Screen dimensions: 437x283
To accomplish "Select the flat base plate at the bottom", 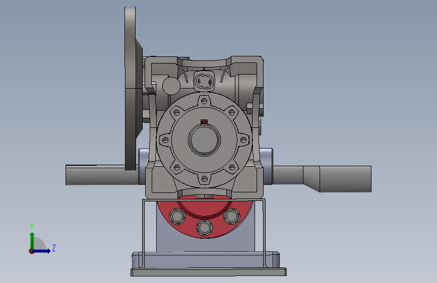I will pos(209,272).
